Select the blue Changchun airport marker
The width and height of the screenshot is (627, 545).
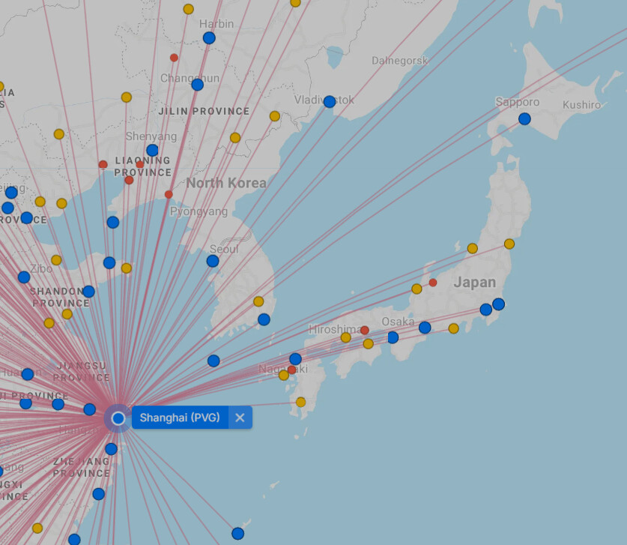[x=197, y=85]
